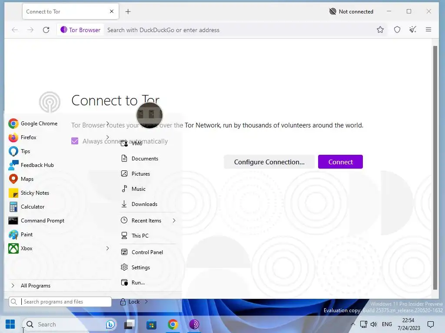
Task: Open the notification center icon
Action: tap(431, 324)
